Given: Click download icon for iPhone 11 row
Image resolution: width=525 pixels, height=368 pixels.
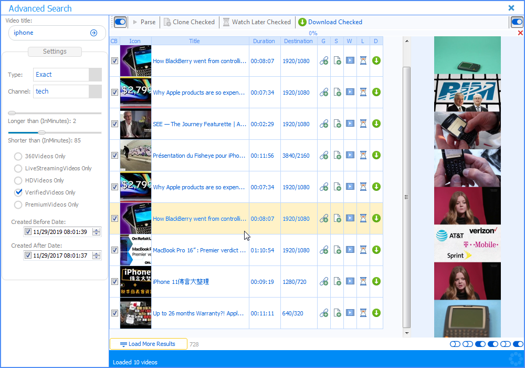Looking at the screenshot, I should pyautogui.click(x=376, y=281).
